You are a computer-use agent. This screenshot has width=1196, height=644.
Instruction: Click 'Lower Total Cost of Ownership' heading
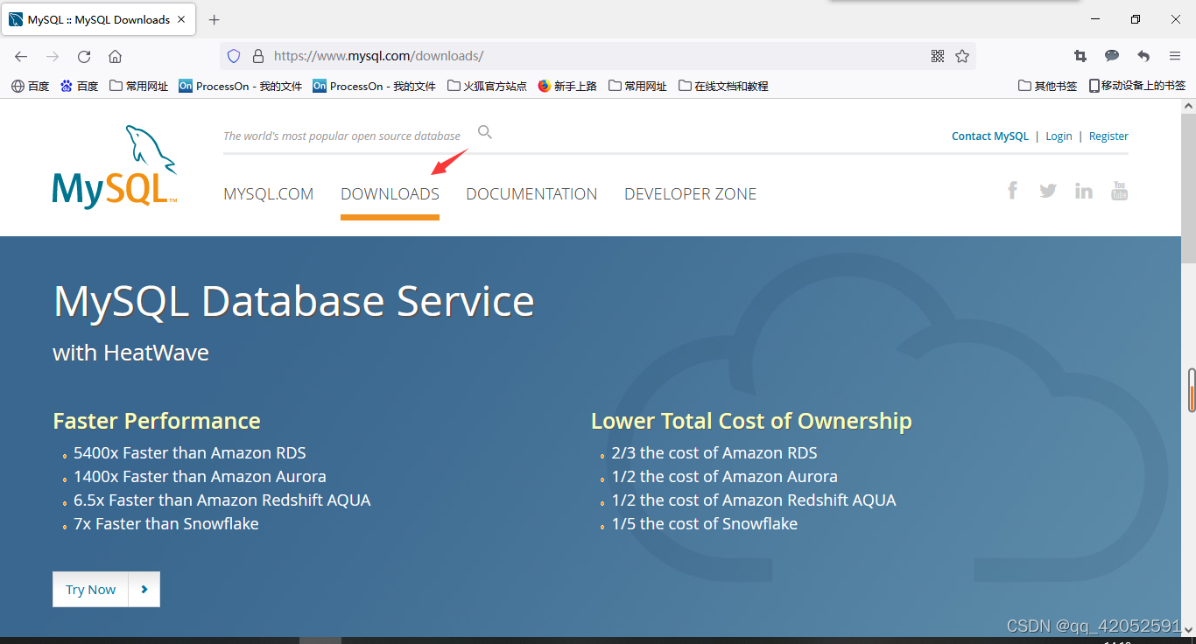(751, 421)
